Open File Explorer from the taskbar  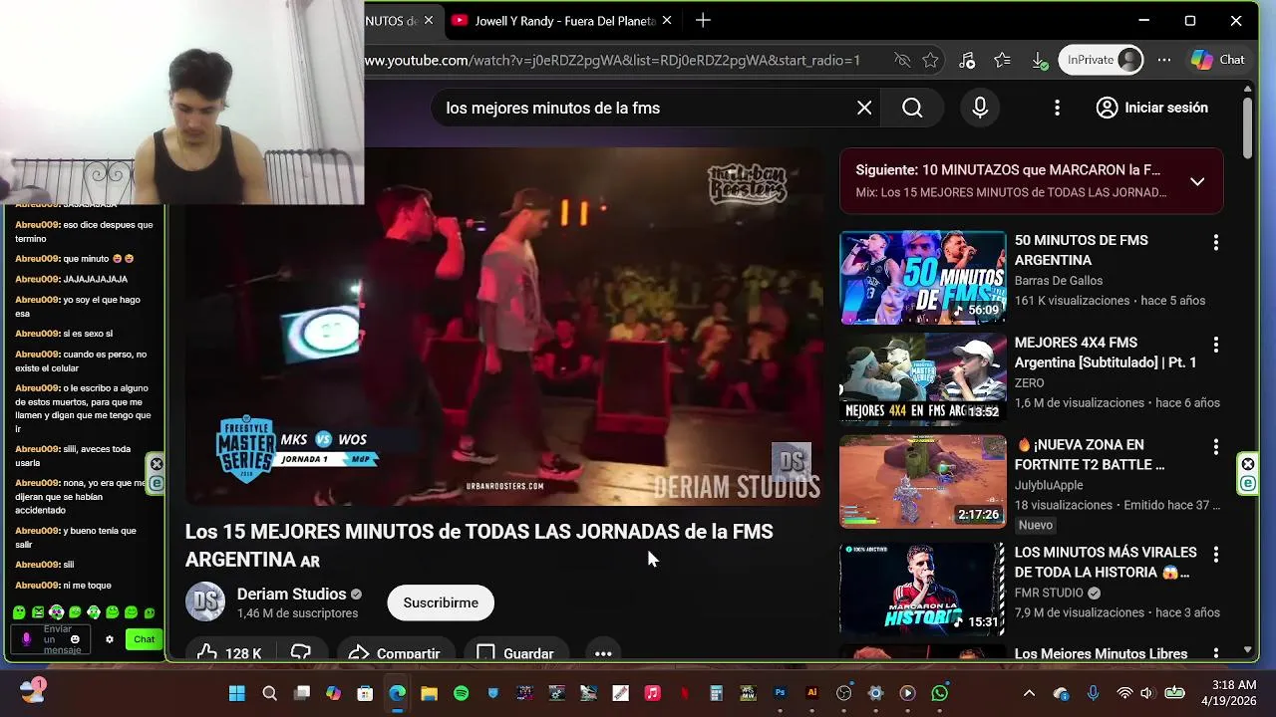[429, 693]
